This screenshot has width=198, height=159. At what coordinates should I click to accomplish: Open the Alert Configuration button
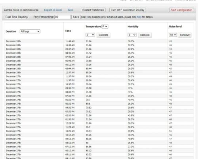point(181,10)
